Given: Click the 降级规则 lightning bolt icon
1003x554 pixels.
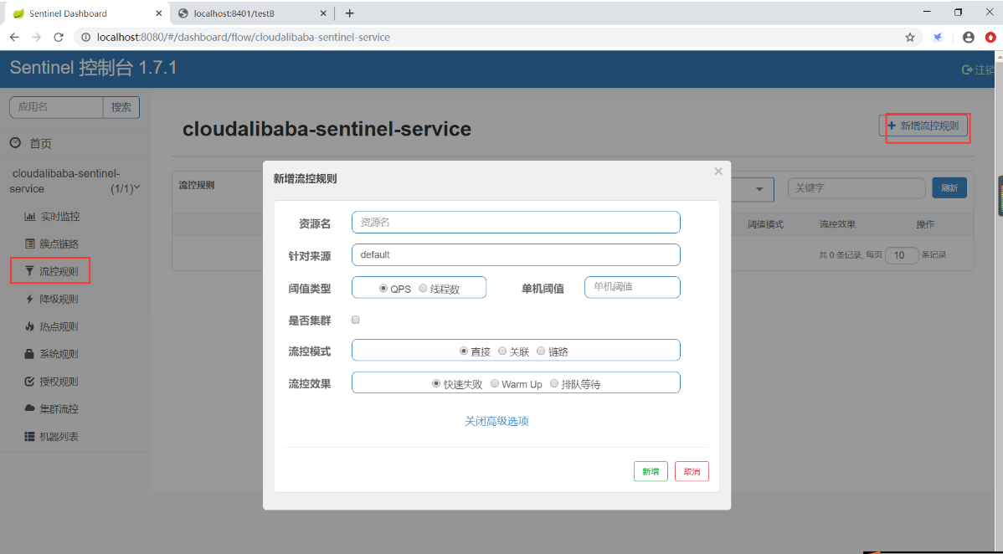Looking at the screenshot, I should point(30,300).
